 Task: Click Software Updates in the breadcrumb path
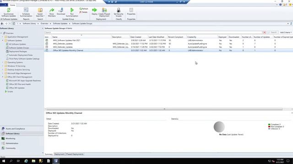click(x=60, y=24)
